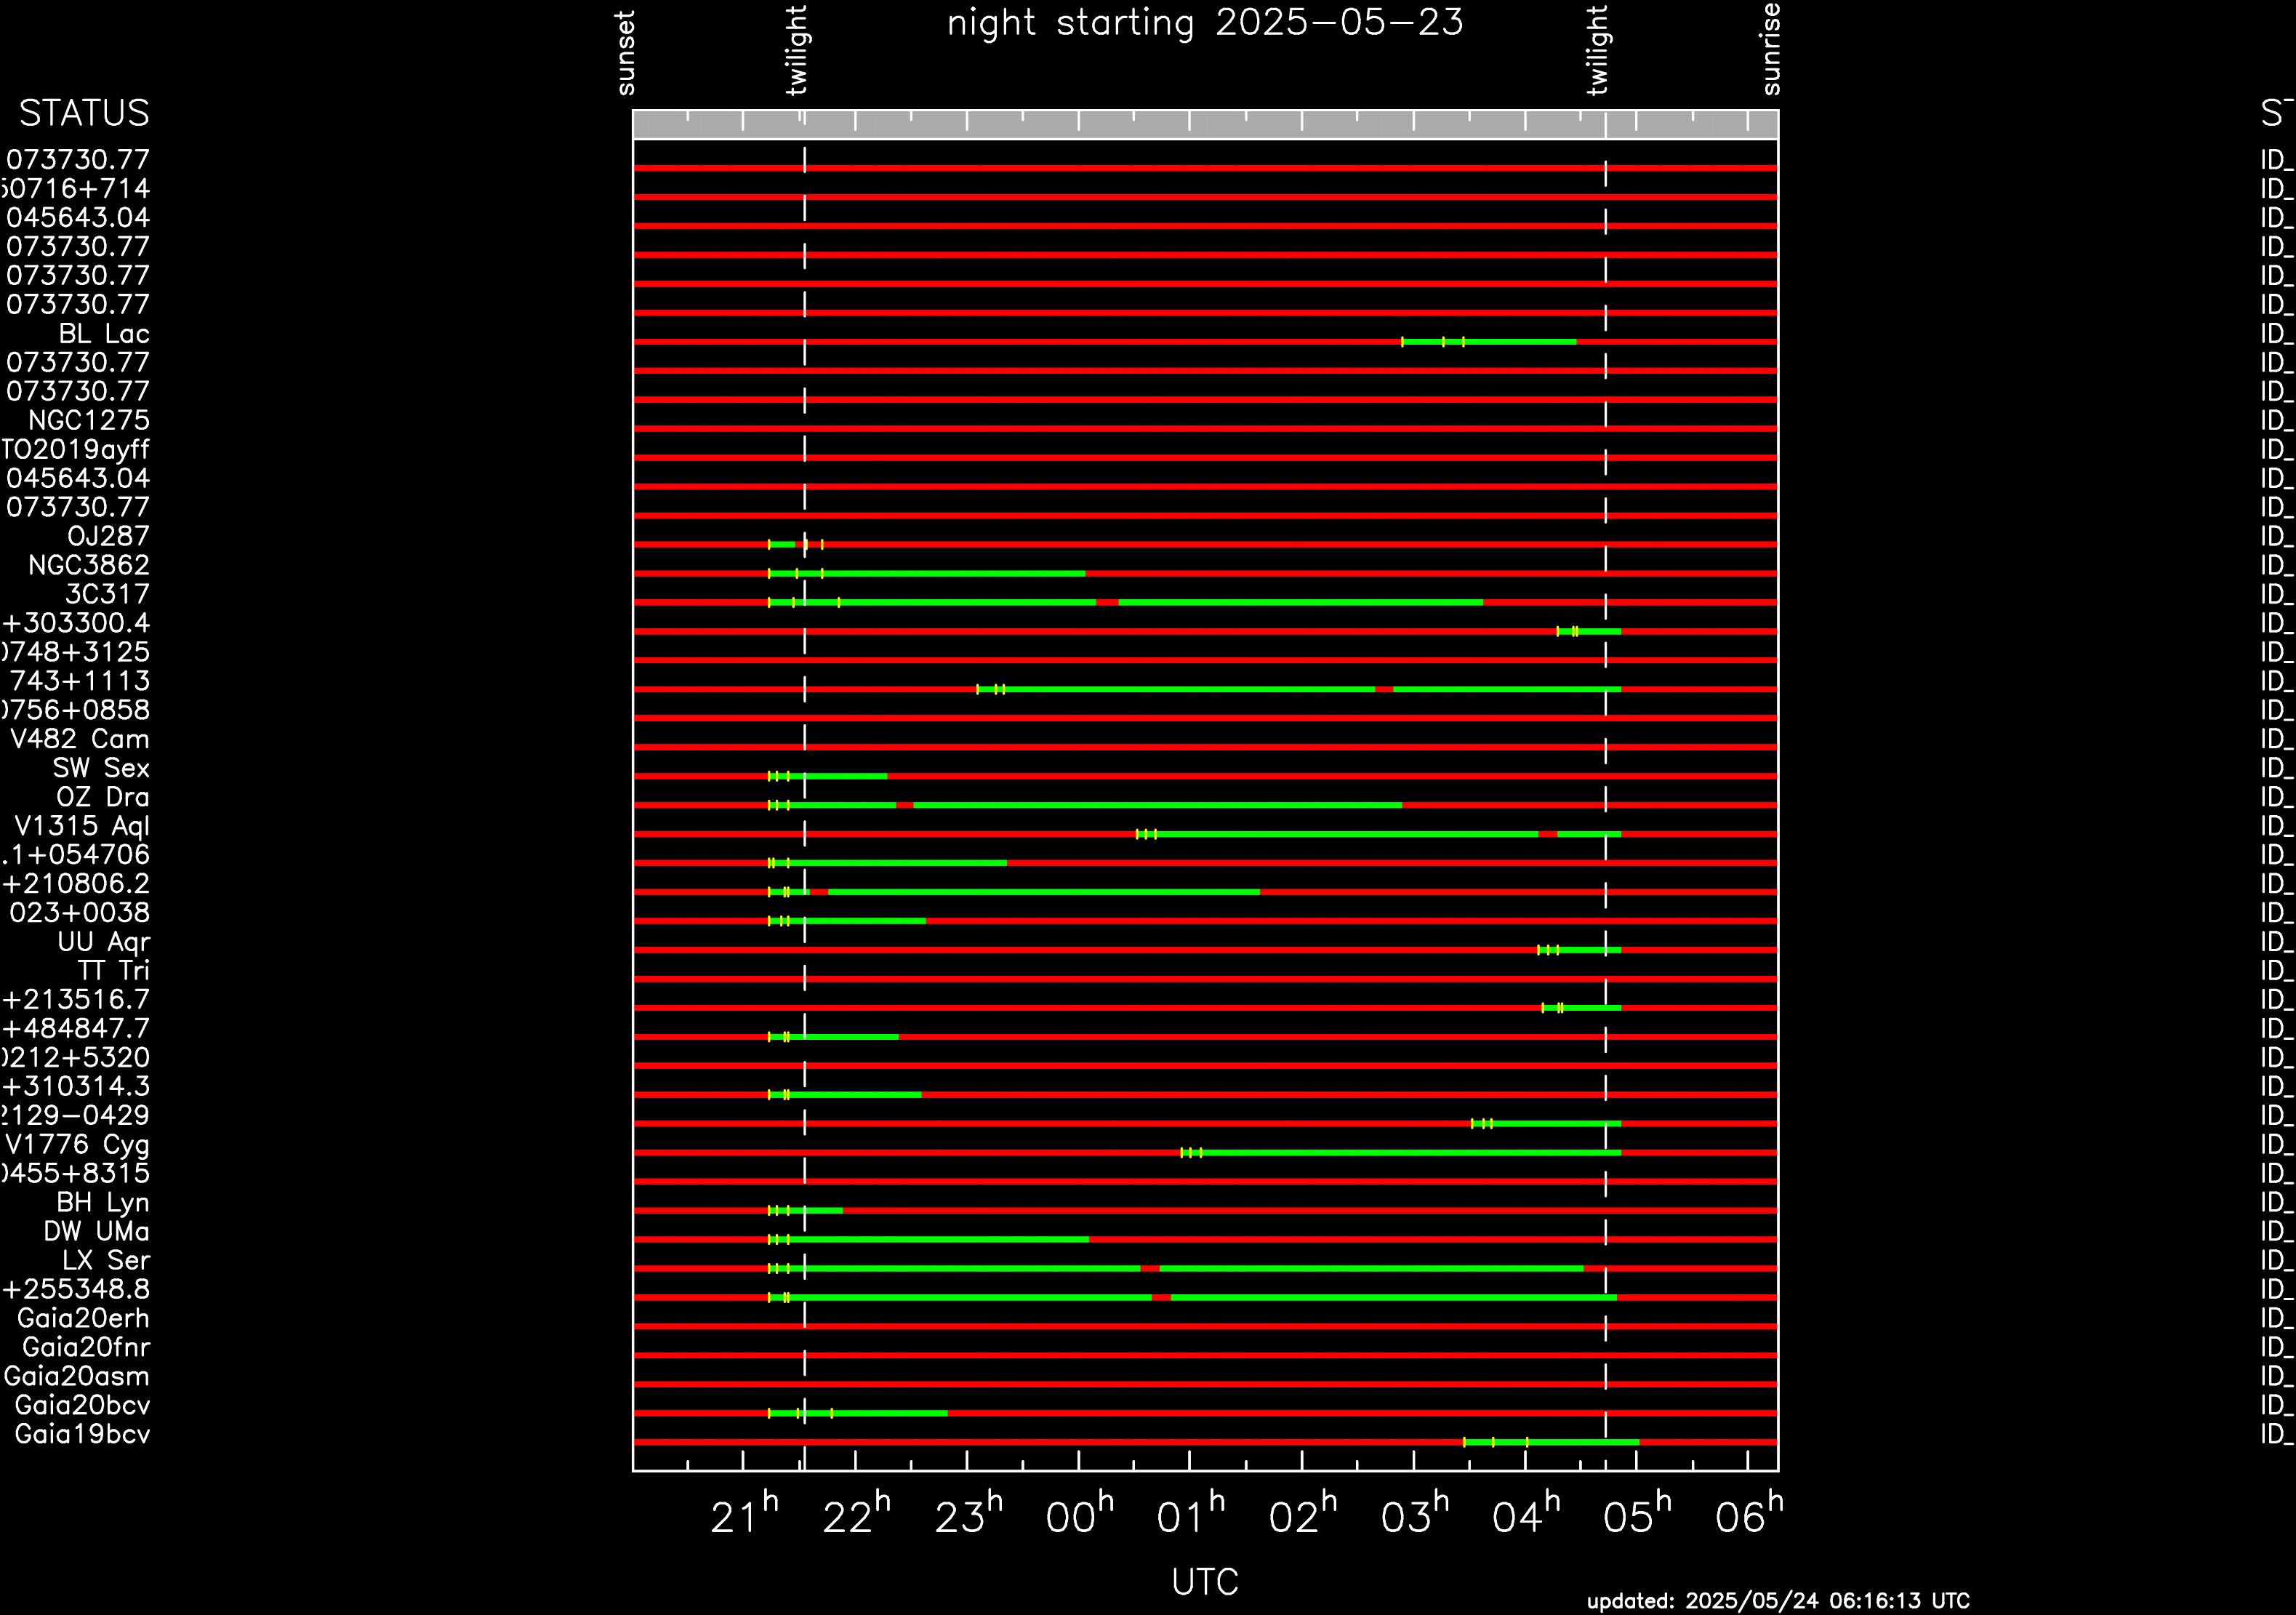The height and width of the screenshot is (1615, 2296).
Task: Click the 'Gaia20fnr' target label
Action: coord(86,1348)
